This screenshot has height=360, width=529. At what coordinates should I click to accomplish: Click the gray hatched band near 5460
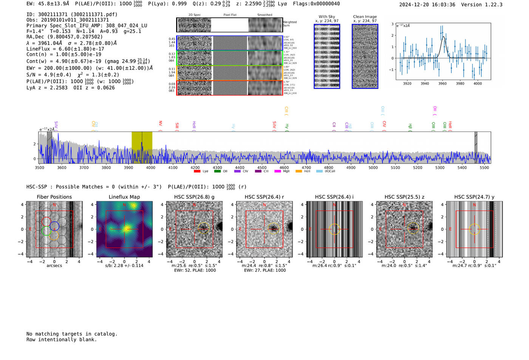click(x=476, y=147)
